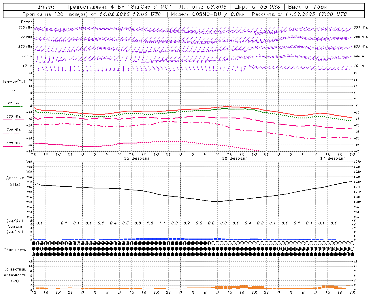Image resolution: width=369 pixels, height=295 pixels.
Task: Click the "(км)" unit under convective cloudiness
Action: [15, 281]
